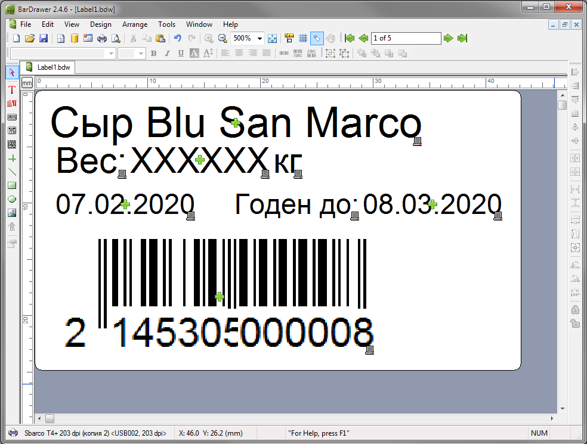Viewport: 587px width, 444px height.
Task: Open the font name dropdown
Action: pos(111,54)
